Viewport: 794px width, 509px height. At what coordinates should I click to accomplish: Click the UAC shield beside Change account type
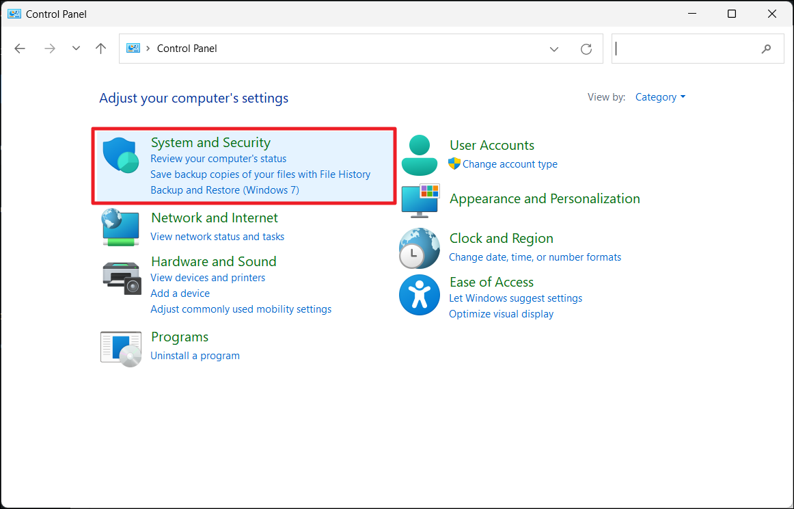click(x=454, y=164)
